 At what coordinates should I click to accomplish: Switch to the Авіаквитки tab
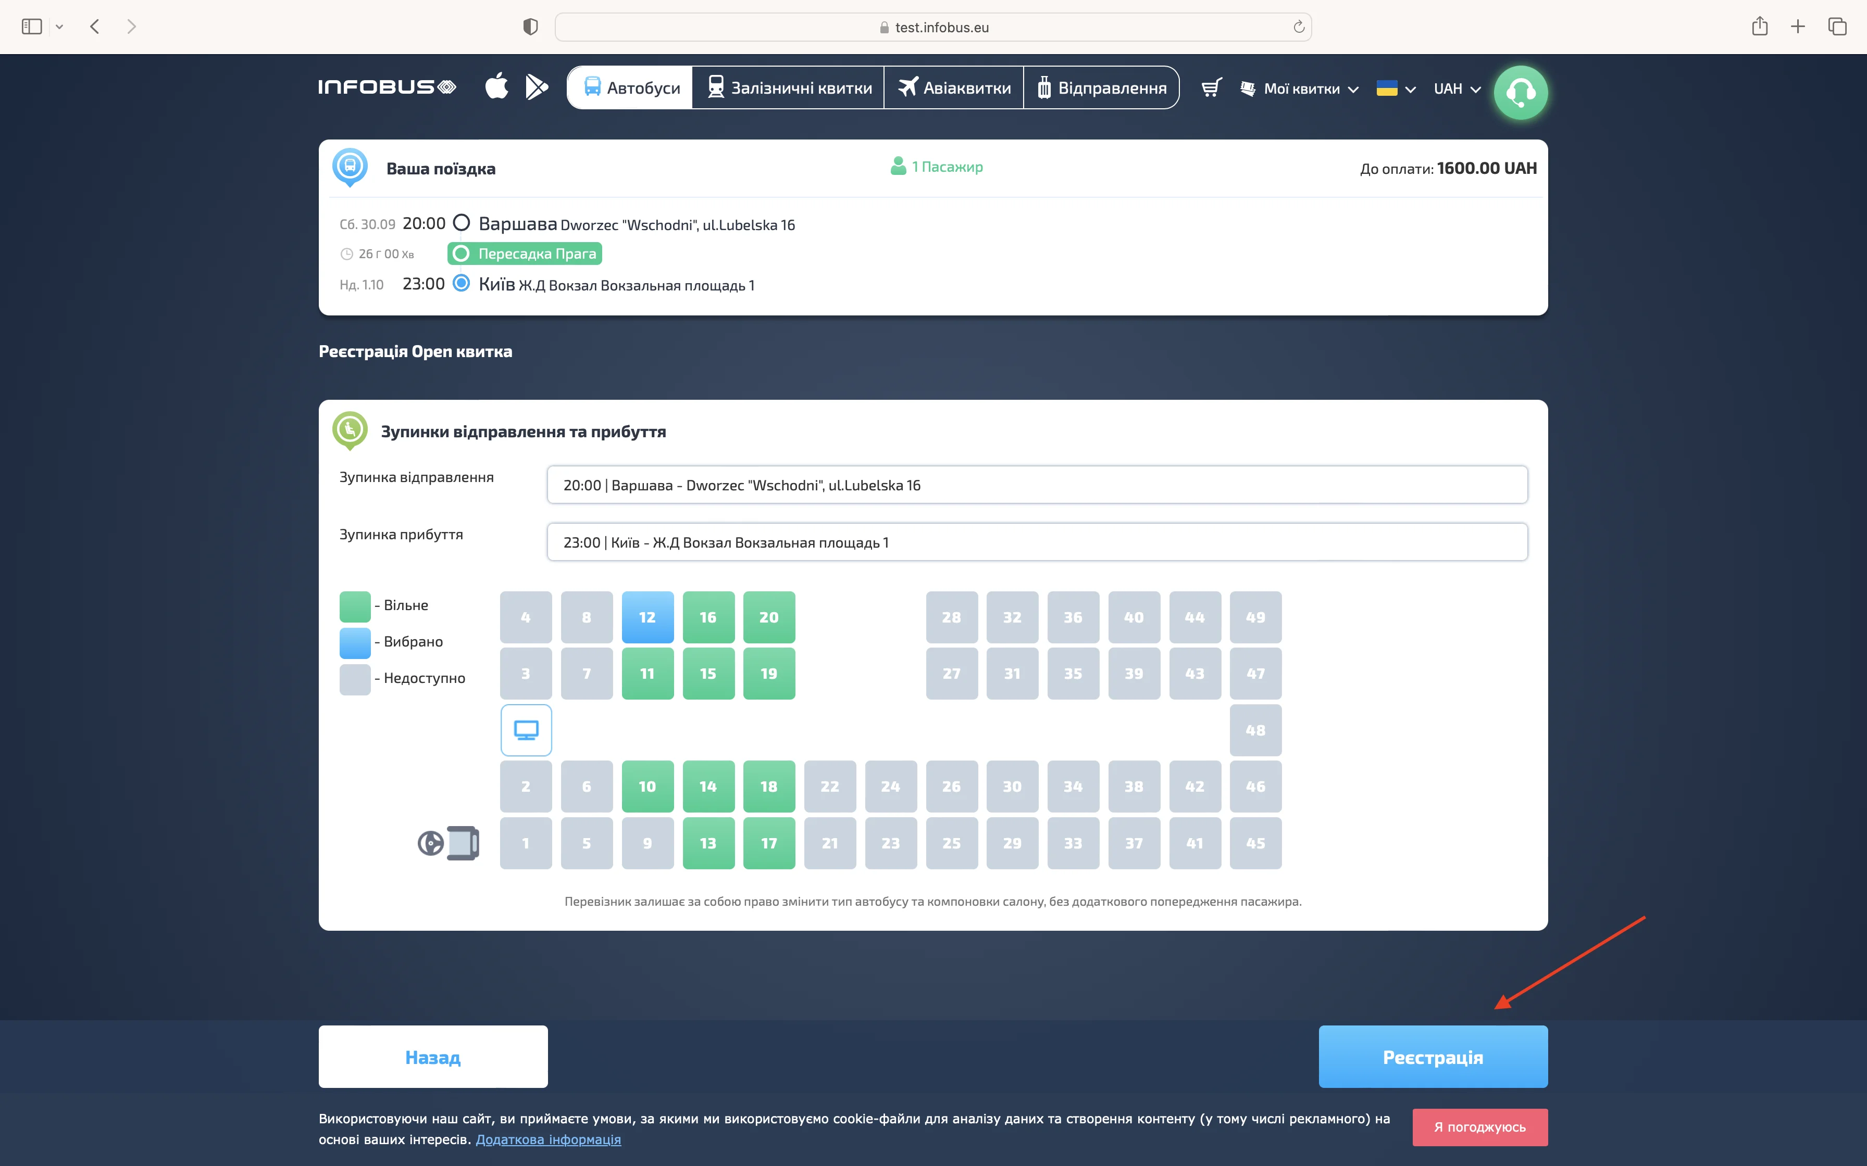954,88
